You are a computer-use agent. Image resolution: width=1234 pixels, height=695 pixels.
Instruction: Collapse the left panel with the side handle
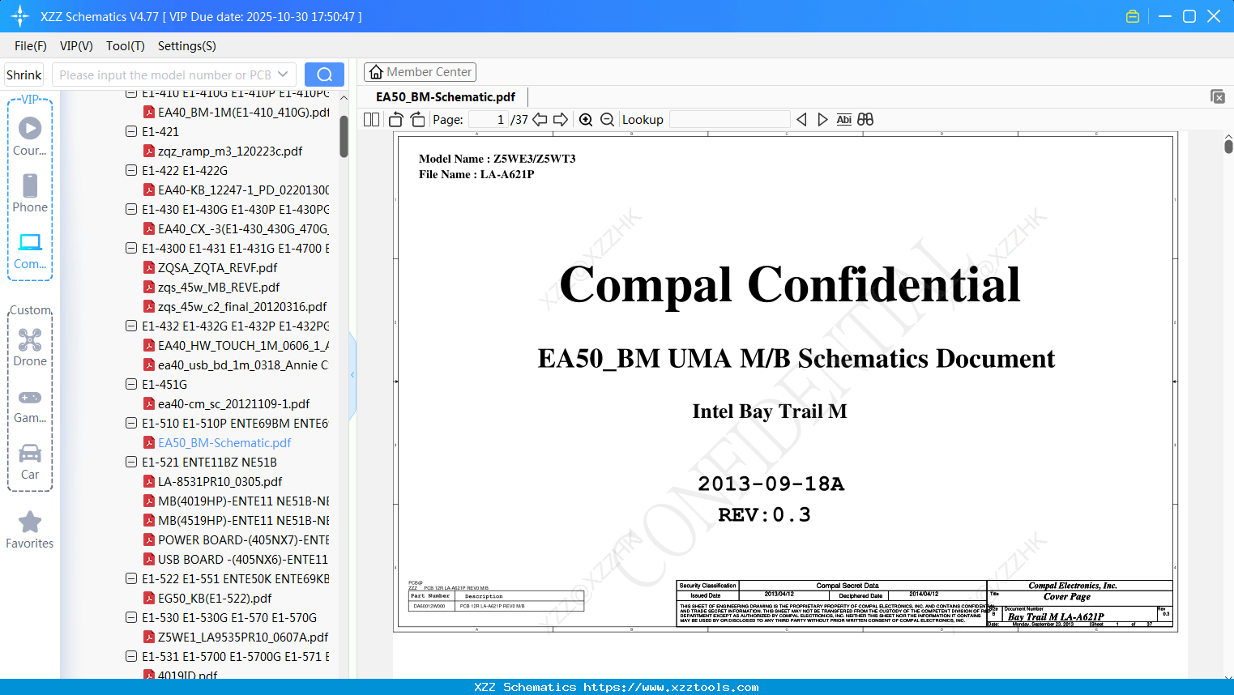[x=352, y=375]
